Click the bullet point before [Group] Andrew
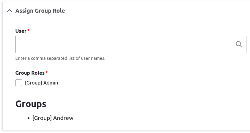This screenshot has width=250, height=133. tap(29, 118)
